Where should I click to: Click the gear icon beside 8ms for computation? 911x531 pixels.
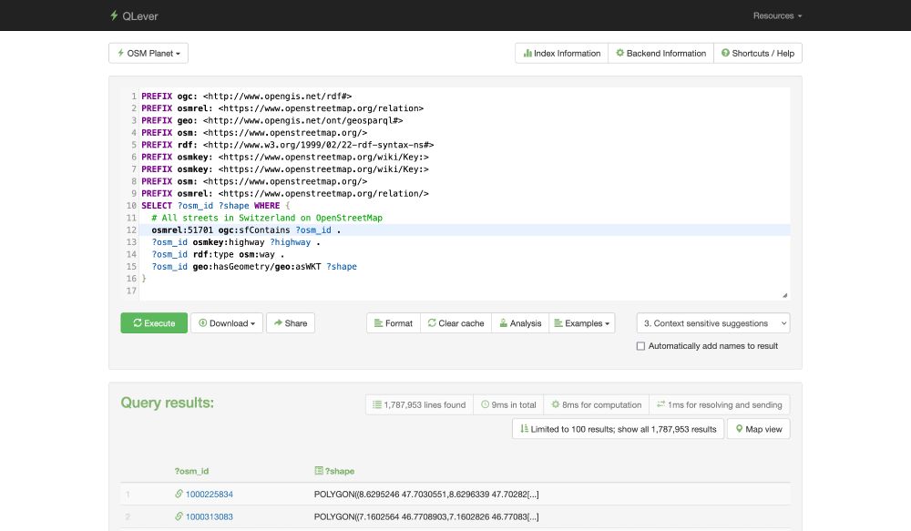pos(556,405)
